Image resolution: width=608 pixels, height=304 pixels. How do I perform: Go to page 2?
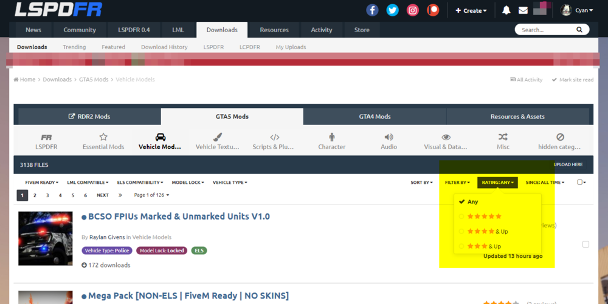[x=35, y=195]
